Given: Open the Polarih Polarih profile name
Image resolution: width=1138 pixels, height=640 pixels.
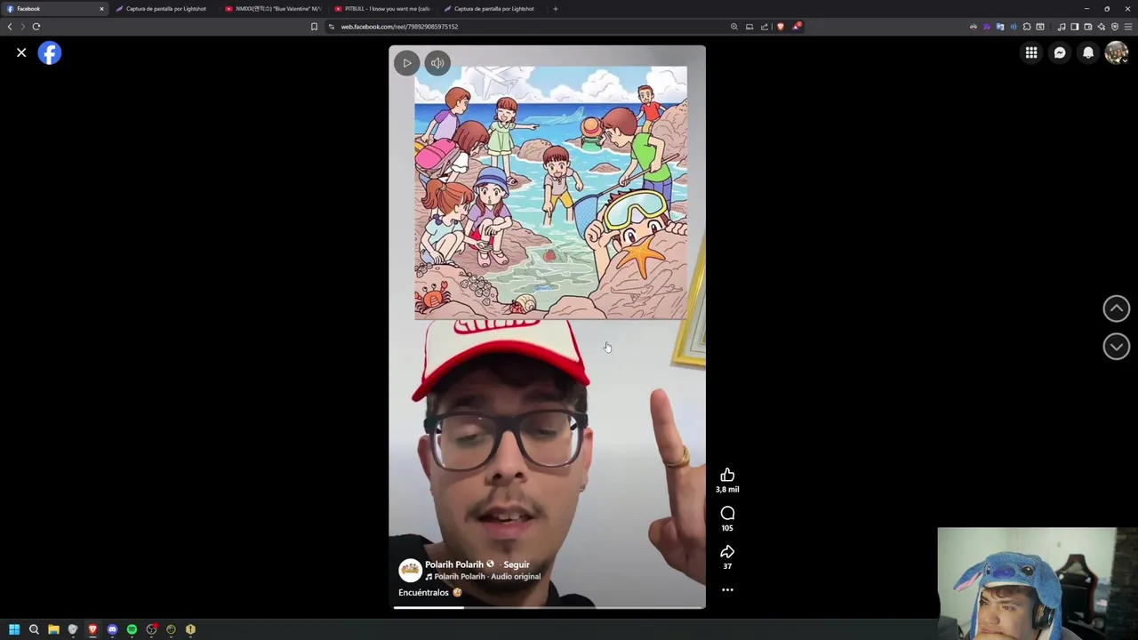Looking at the screenshot, I should pyautogui.click(x=453, y=564).
